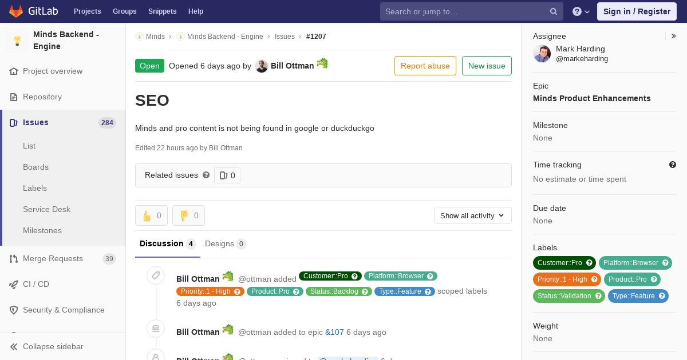The image size is (687, 360).
Task: Open the Service Desk submenu item
Action: pos(46,210)
